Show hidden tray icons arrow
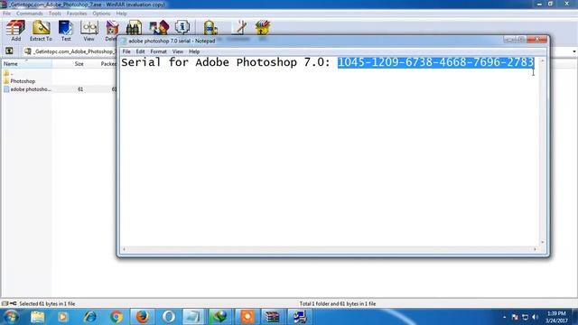 tap(504, 317)
